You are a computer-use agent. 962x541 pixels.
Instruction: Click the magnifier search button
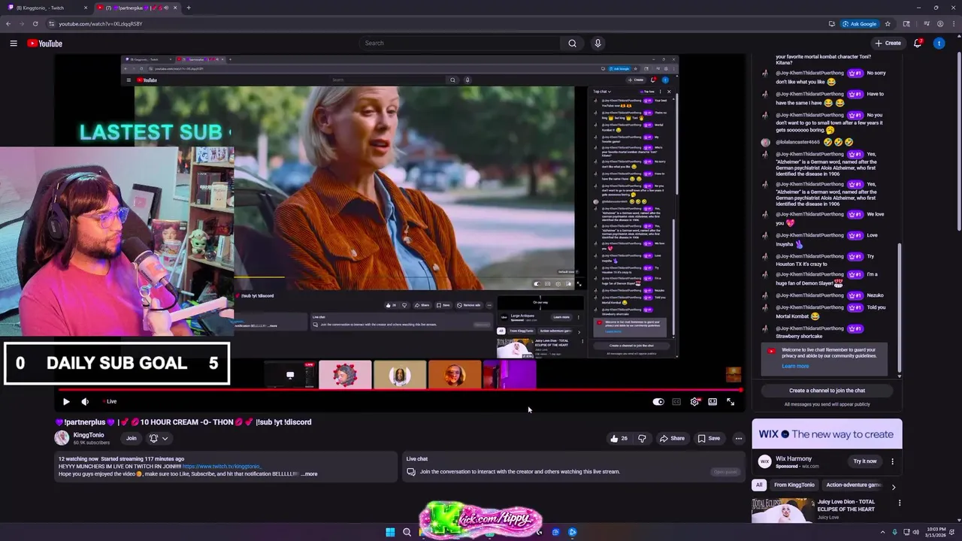[x=572, y=44]
